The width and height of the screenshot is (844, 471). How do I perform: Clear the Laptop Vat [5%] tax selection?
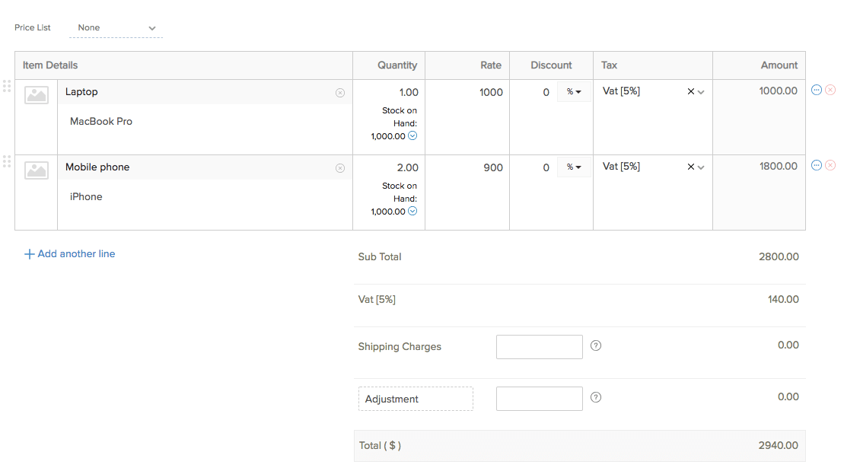[690, 91]
